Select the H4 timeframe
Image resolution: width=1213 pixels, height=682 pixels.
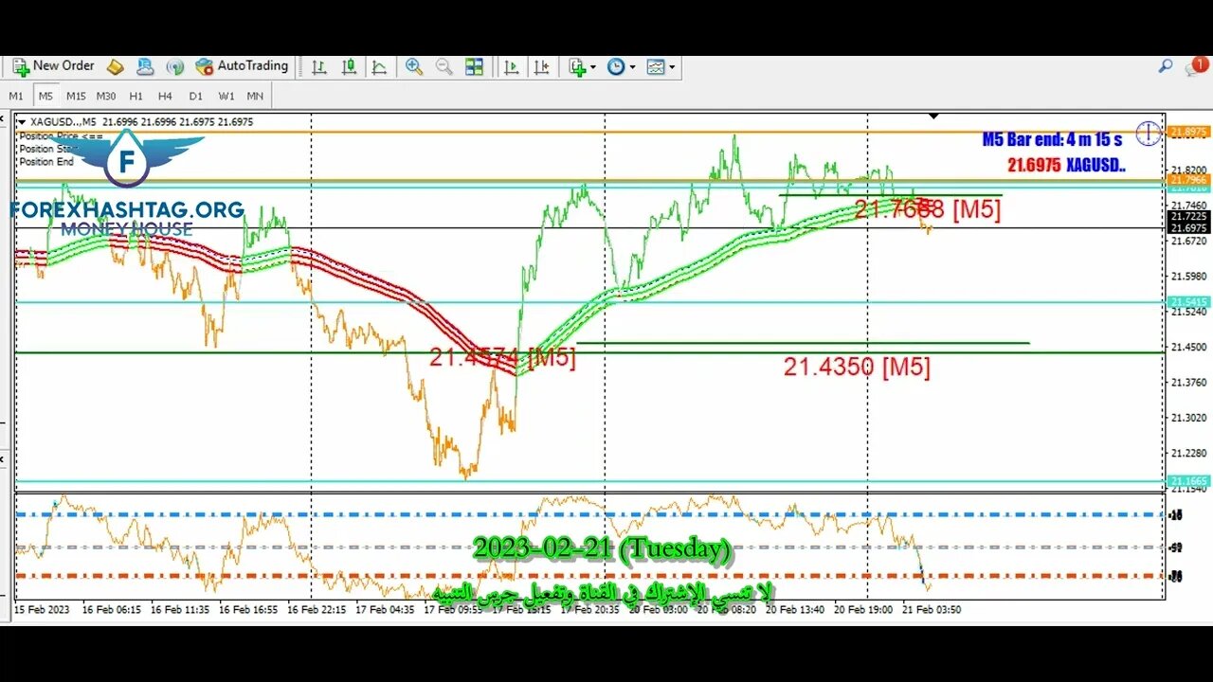(x=165, y=96)
